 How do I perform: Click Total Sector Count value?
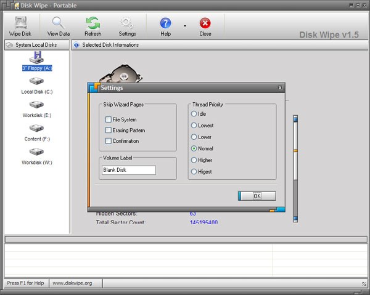point(204,222)
